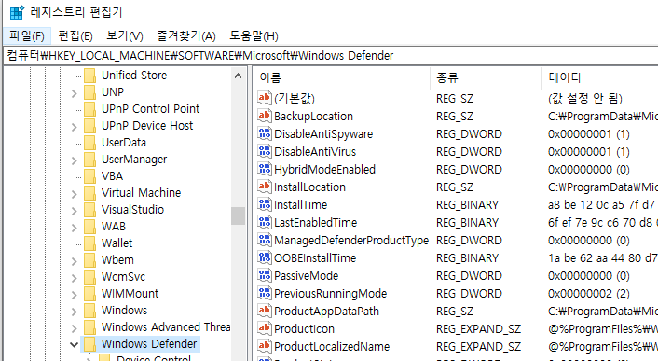Click REG_EXPAND_SZ type of ProductIcon row
Screen dimensions: 658x361
[x=478, y=329]
